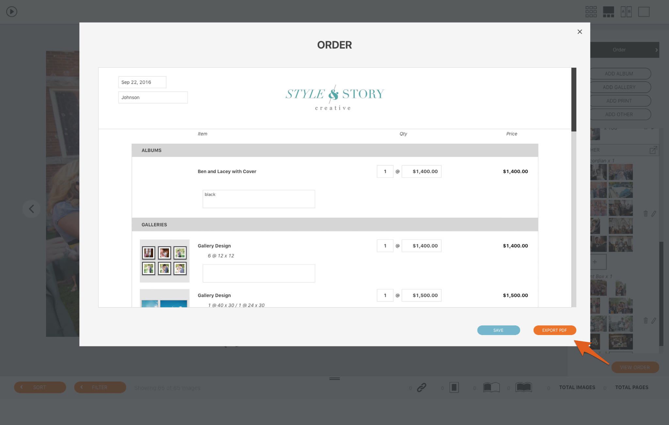Edit the Print Box item with pencil icon
The width and height of the screenshot is (669, 425).
pos(654,321)
